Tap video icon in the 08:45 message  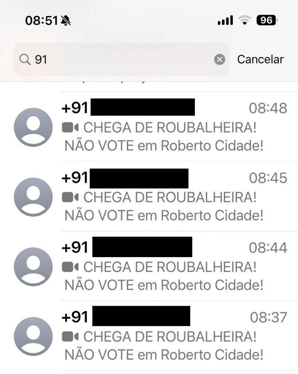(70, 197)
